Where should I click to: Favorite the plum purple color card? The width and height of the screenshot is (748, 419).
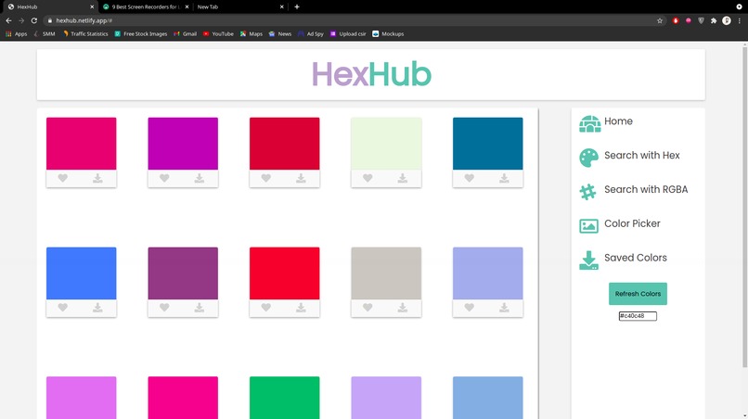164,308
